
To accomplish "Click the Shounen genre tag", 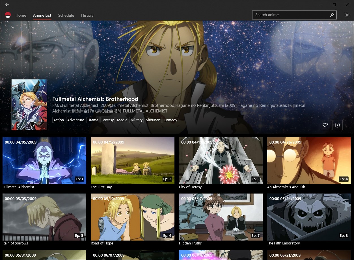I will tap(153, 120).
